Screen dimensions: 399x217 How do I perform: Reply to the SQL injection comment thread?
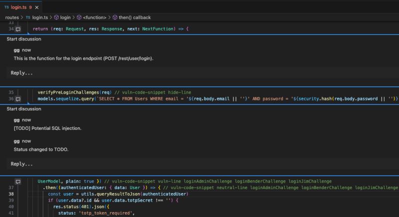point(203,164)
